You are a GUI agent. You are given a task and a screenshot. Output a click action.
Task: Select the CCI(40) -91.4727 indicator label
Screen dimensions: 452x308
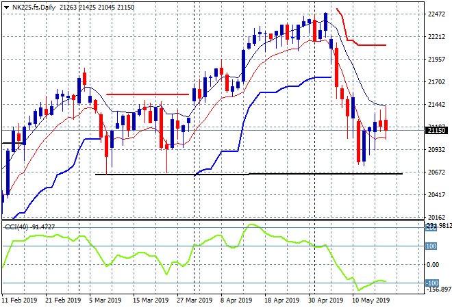pos(29,227)
